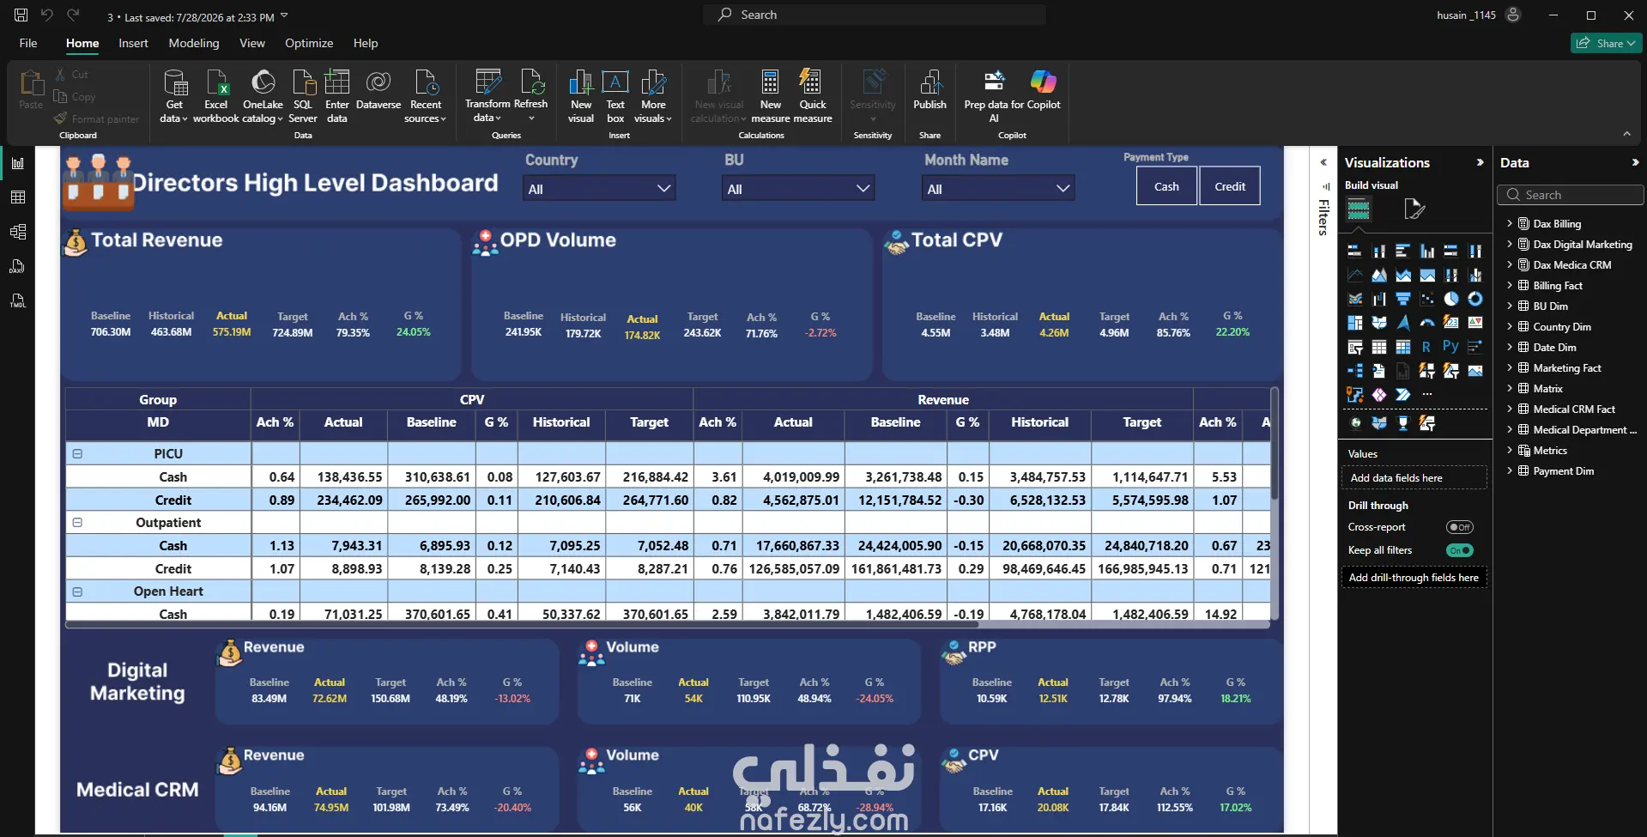Open DAX query view in left sidebar
Image resolution: width=1647 pixels, height=837 pixels.
pos(18,266)
